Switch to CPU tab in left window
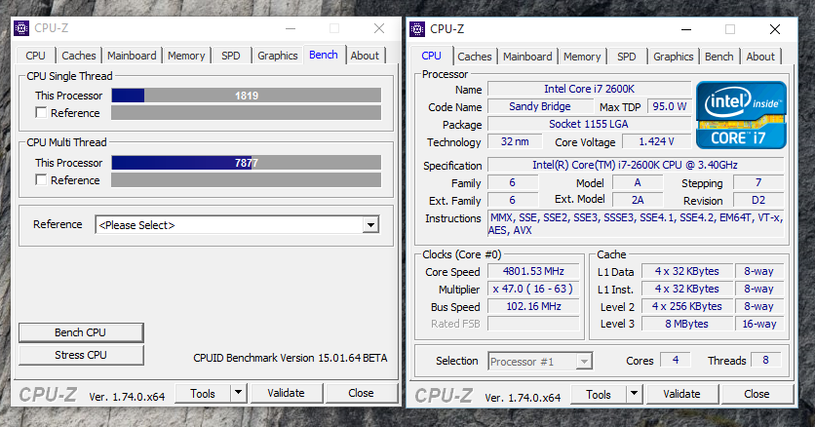 click(x=35, y=56)
